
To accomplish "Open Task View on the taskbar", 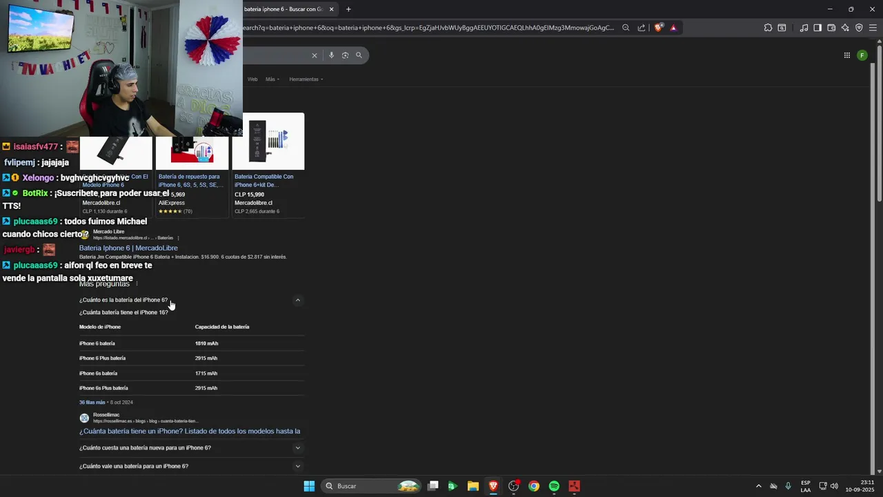I will click(433, 486).
